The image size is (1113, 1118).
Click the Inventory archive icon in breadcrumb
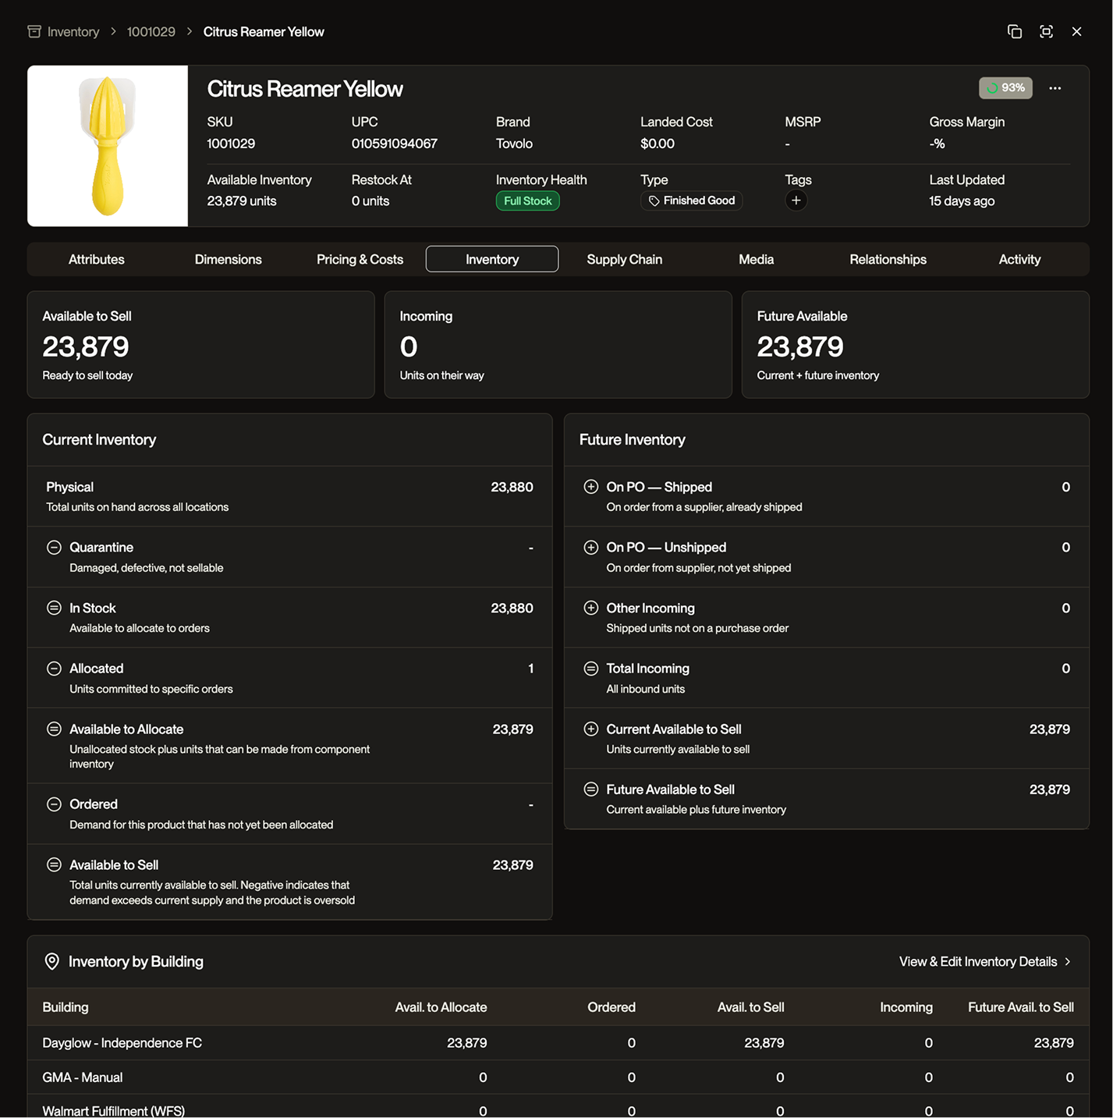pyautogui.click(x=34, y=31)
